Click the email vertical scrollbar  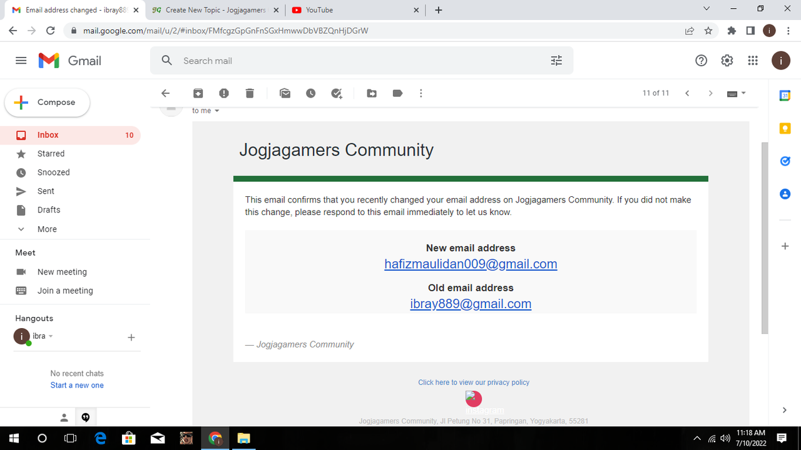764,237
